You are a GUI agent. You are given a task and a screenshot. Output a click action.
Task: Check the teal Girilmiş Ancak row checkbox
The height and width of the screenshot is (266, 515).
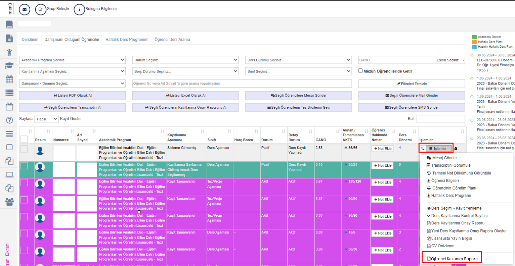[24, 166]
